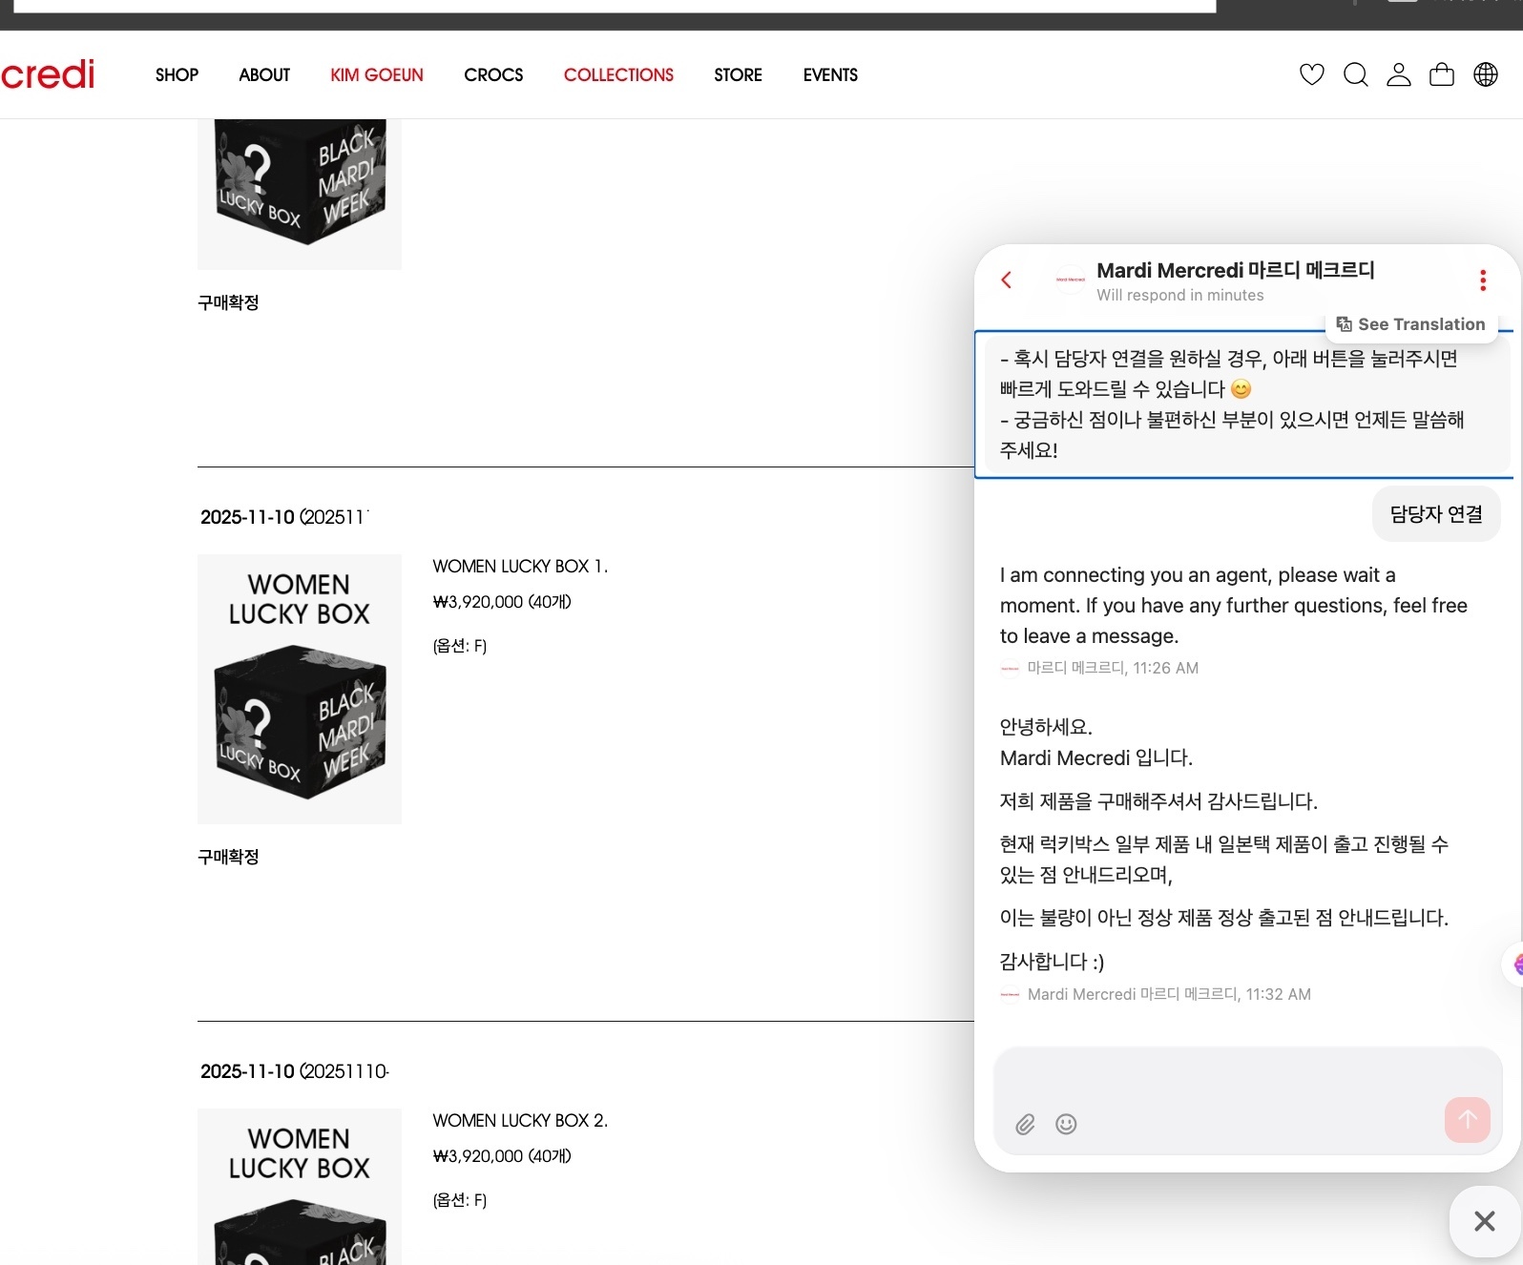Viewport: 1523px width, 1265px height.
Task: Click the 저희 제품을 구매해주셔서 감사드립니다. line
Action: click(x=1158, y=801)
